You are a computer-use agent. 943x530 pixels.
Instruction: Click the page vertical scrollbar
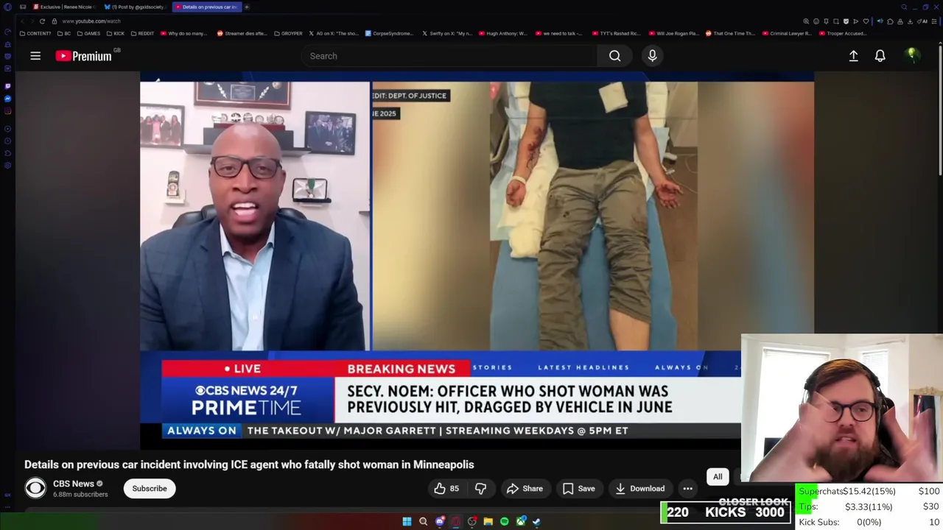click(940, 110)
